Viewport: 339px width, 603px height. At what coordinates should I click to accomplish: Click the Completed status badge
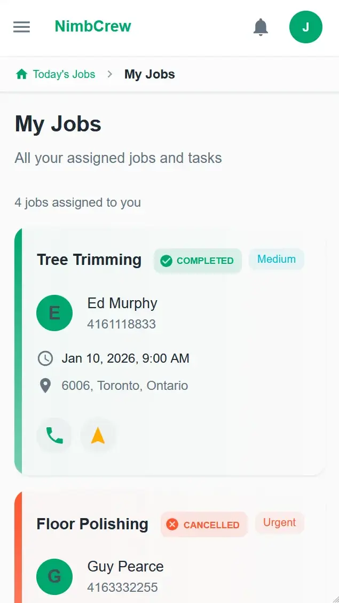198,261
